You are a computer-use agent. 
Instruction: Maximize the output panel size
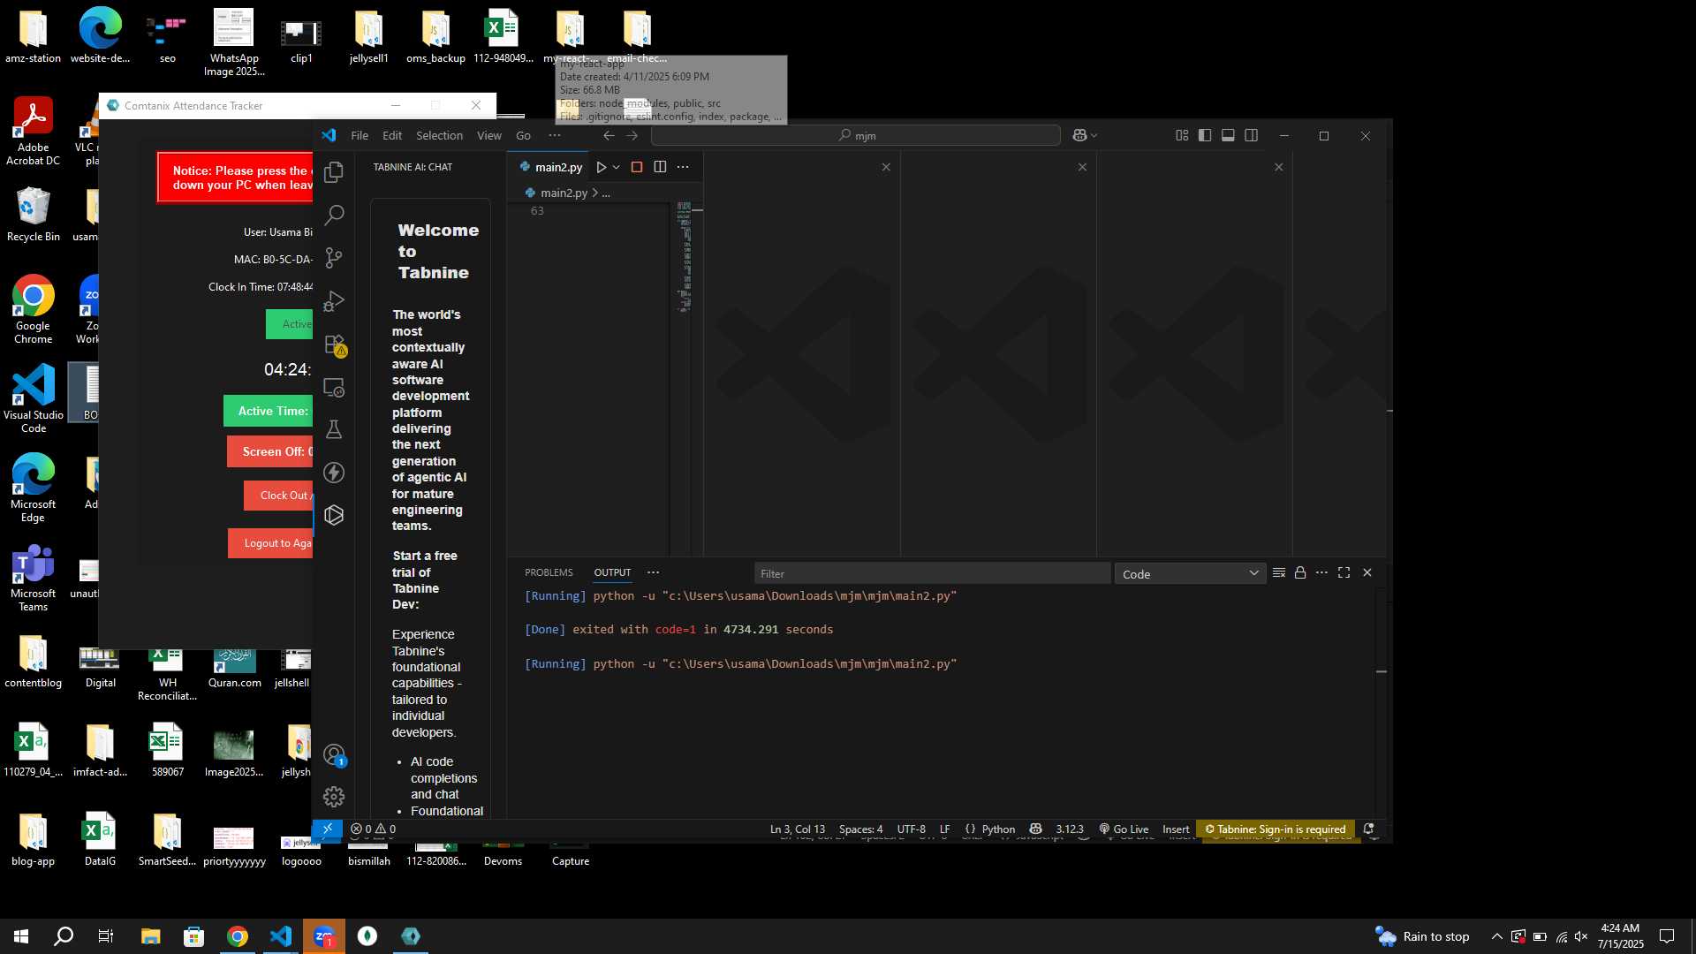(x=1344, y=572)
